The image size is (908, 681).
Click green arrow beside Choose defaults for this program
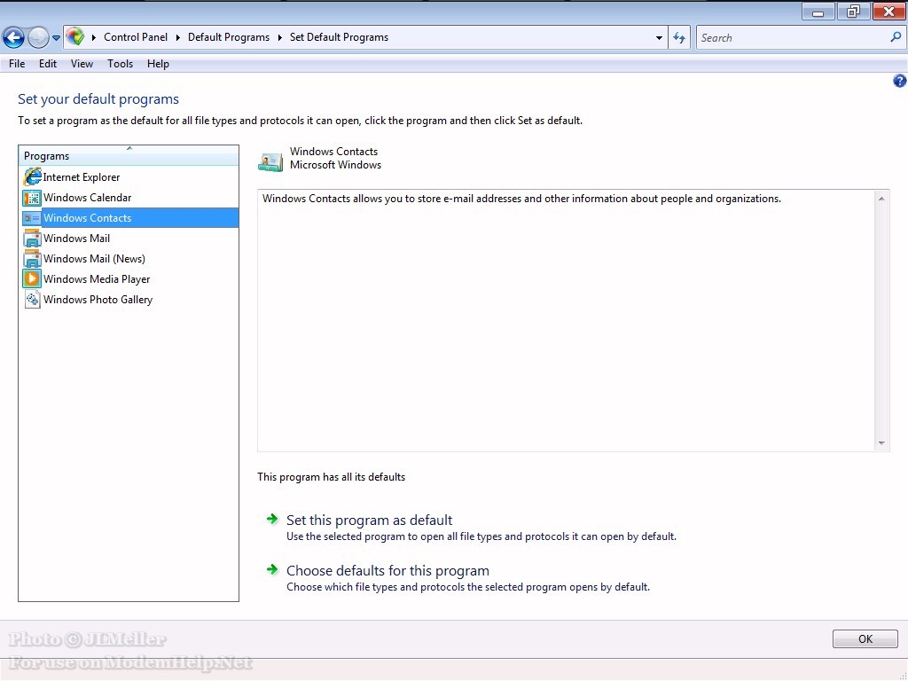272,569
